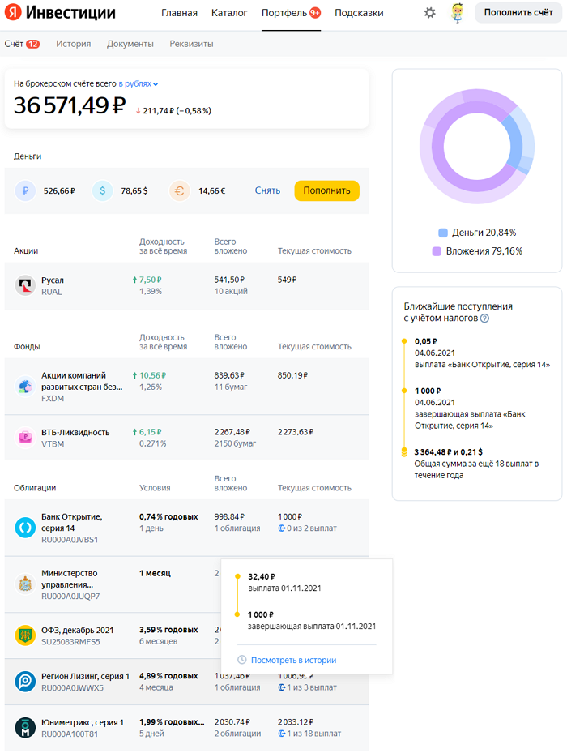567x753 pixels.
Task: Click the 32,40 ₽ payout marker in popup
Action: click(237, 576)
